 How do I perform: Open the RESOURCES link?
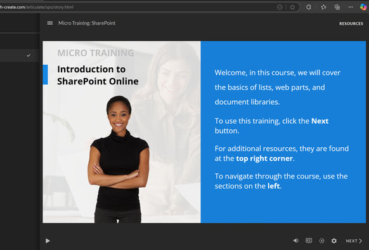pos(351,23)
